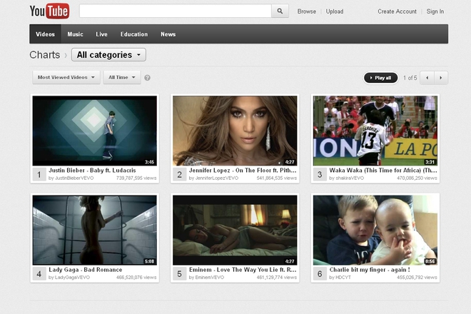
Task: Switch to the Live tab
Action: [x=101, y=34]
